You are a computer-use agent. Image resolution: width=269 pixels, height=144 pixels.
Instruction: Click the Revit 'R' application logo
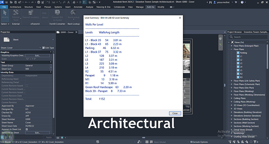(2, 2)
